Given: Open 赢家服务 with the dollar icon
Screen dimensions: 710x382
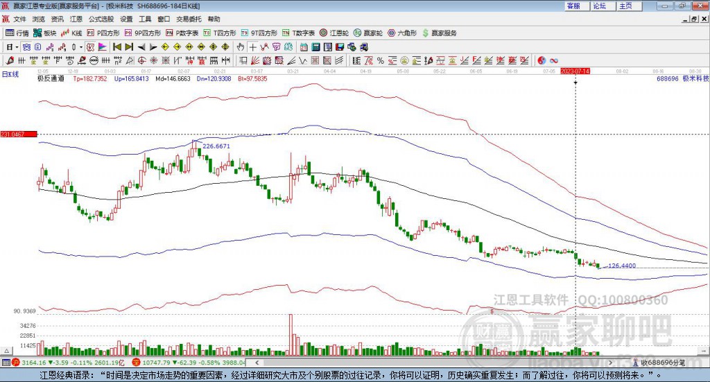Looking at the screenshot, I should pos(439,33).
